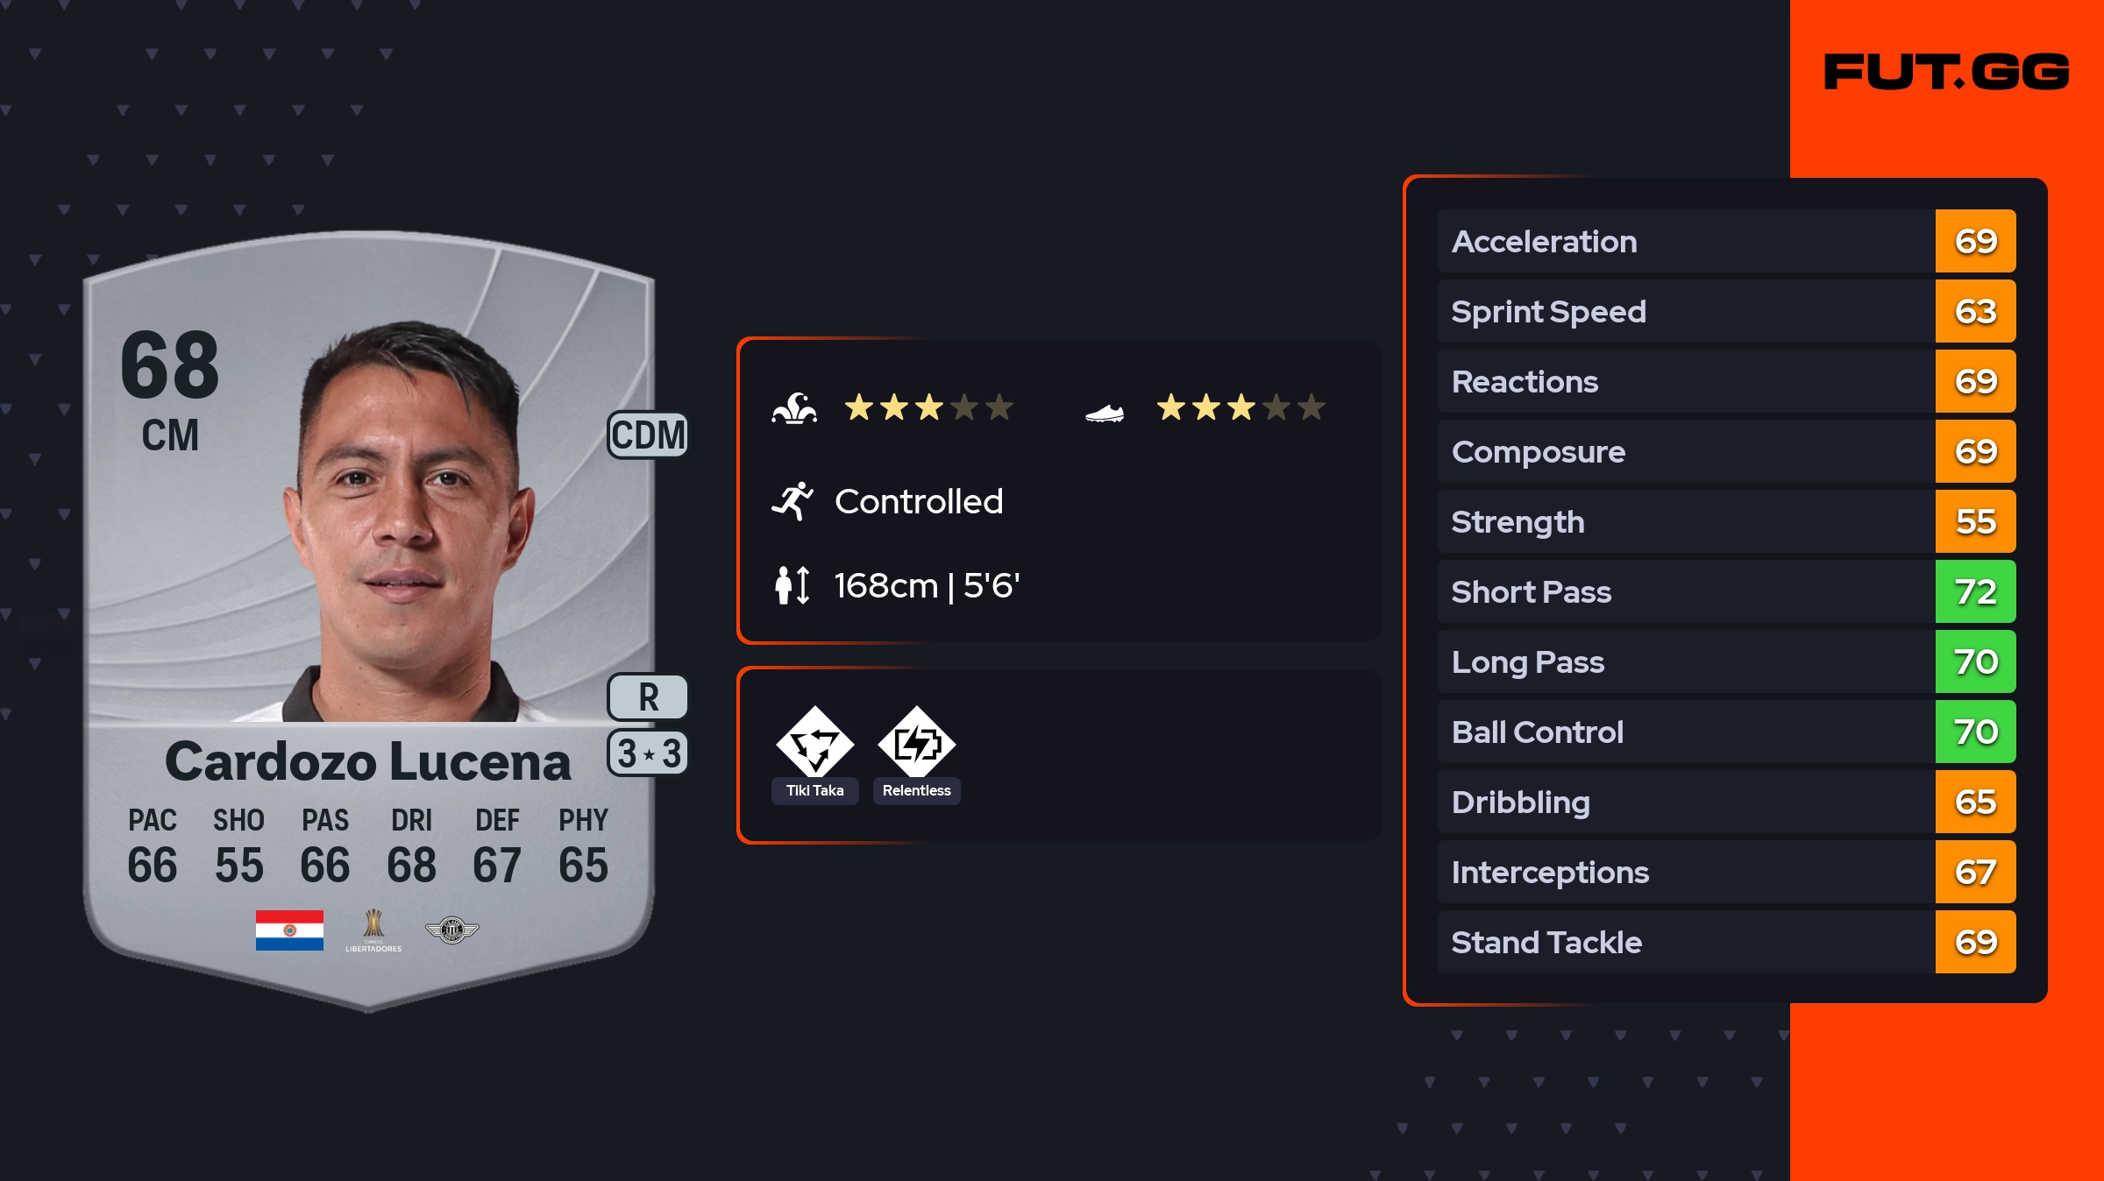2104x1181 pixels.
Task: Click the skill moves jester icon
Action: pos(794,408)
